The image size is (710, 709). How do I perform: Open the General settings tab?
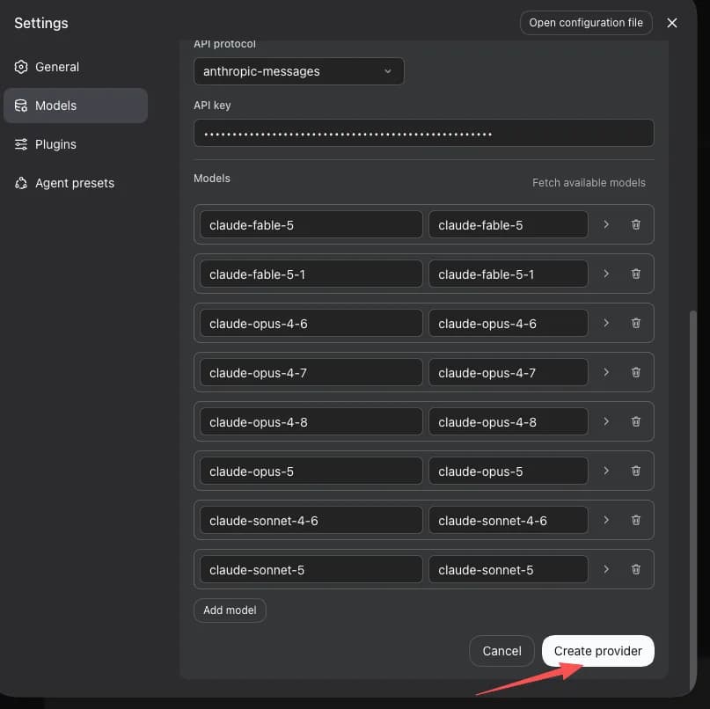[76, 67]
